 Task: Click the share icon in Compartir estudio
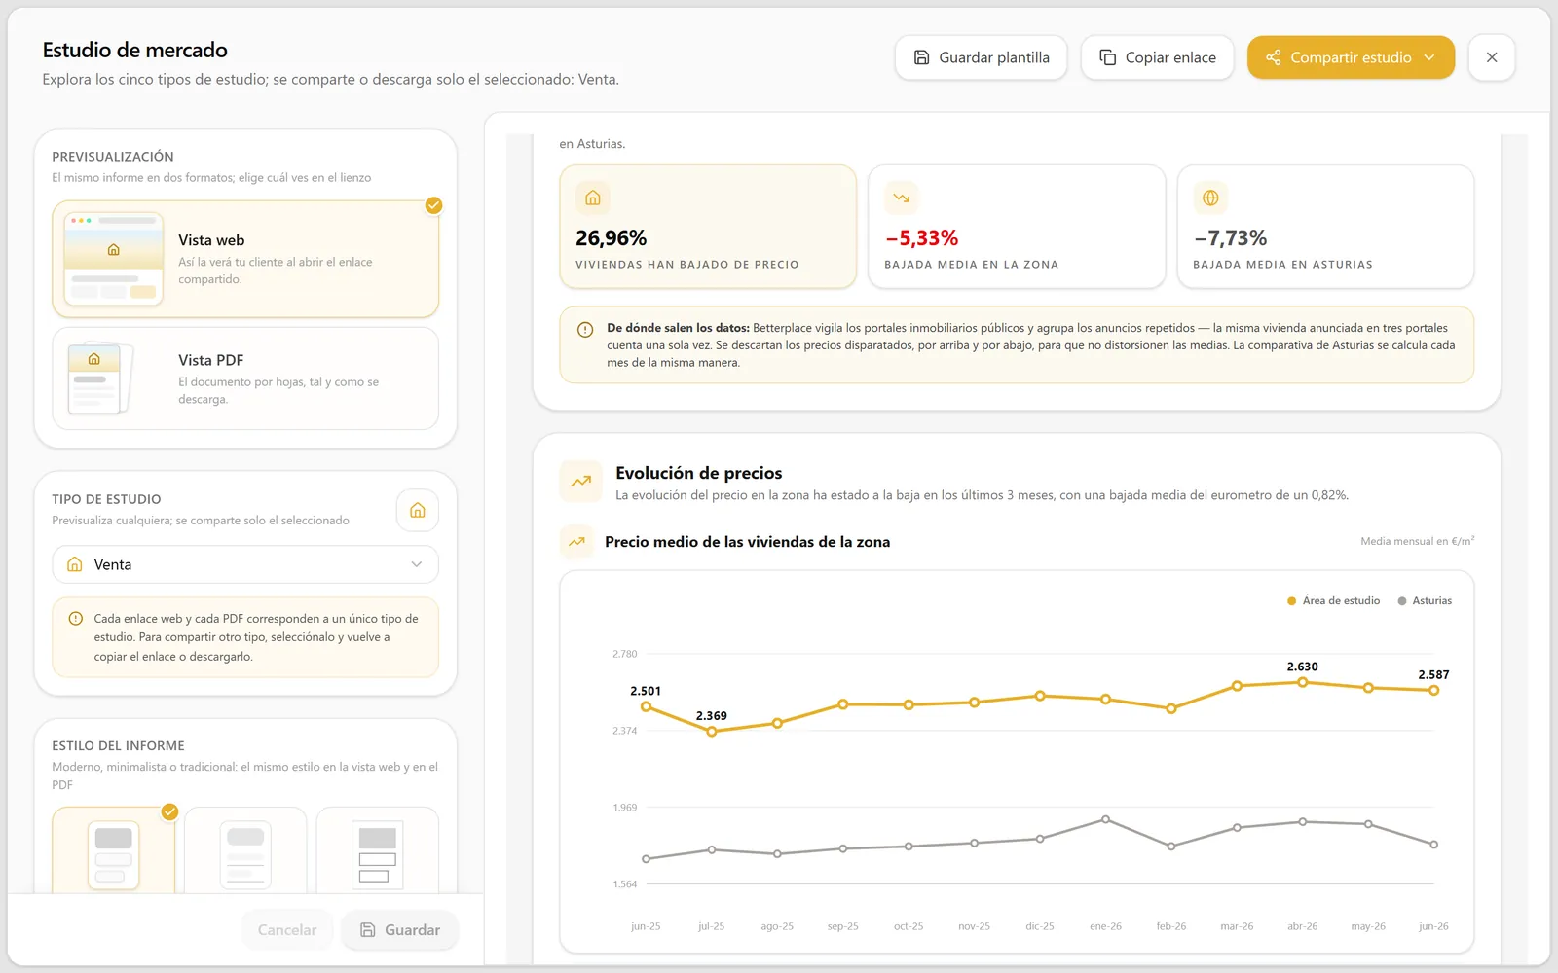[1273, 57]
